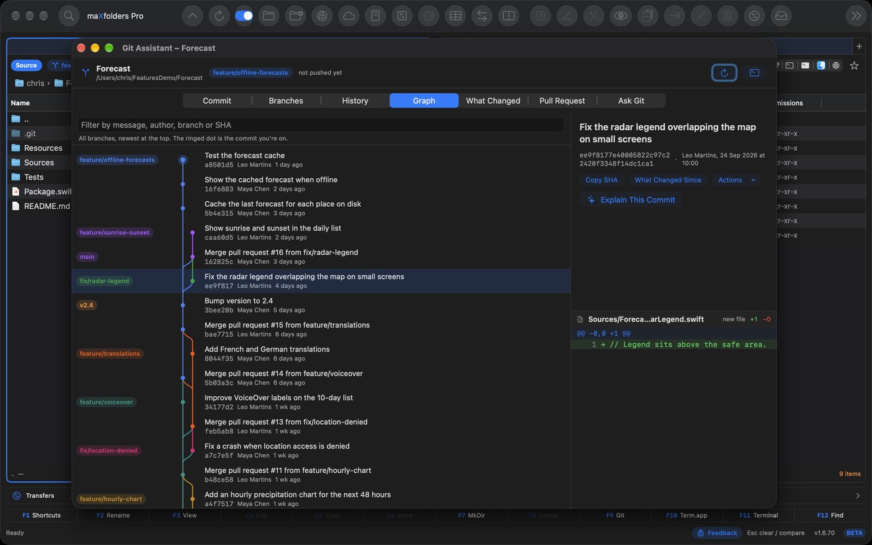Select the Add French and German translations commit
This screenshot has width=872, height=545.
(321, 354)
